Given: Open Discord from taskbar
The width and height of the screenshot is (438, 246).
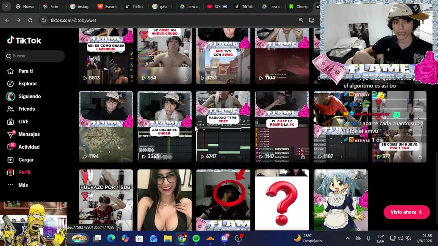Looking at the screenshot, I should 224,238.
